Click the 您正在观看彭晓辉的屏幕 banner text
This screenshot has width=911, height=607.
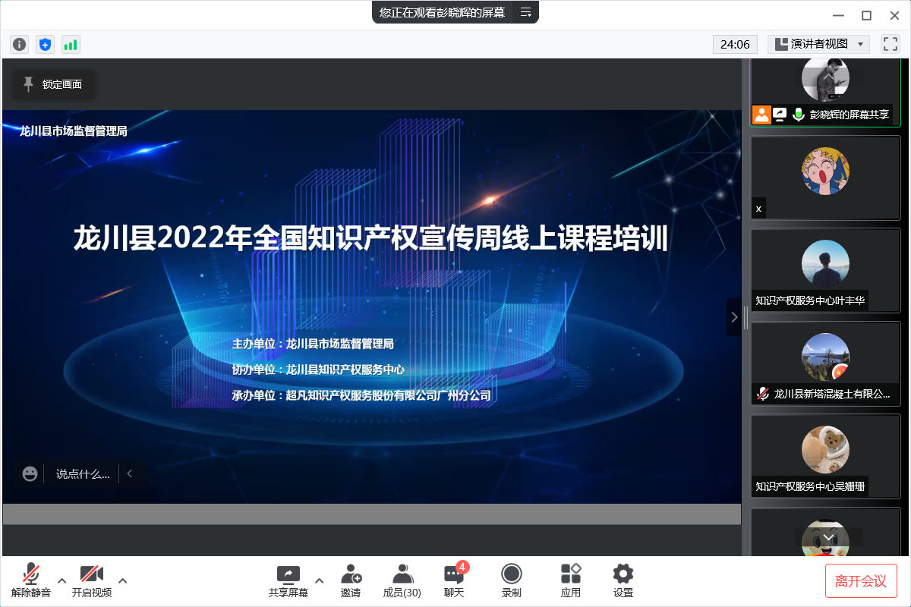pos(442,12)
